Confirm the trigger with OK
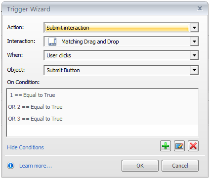210x179 pixels. [140, 166]
